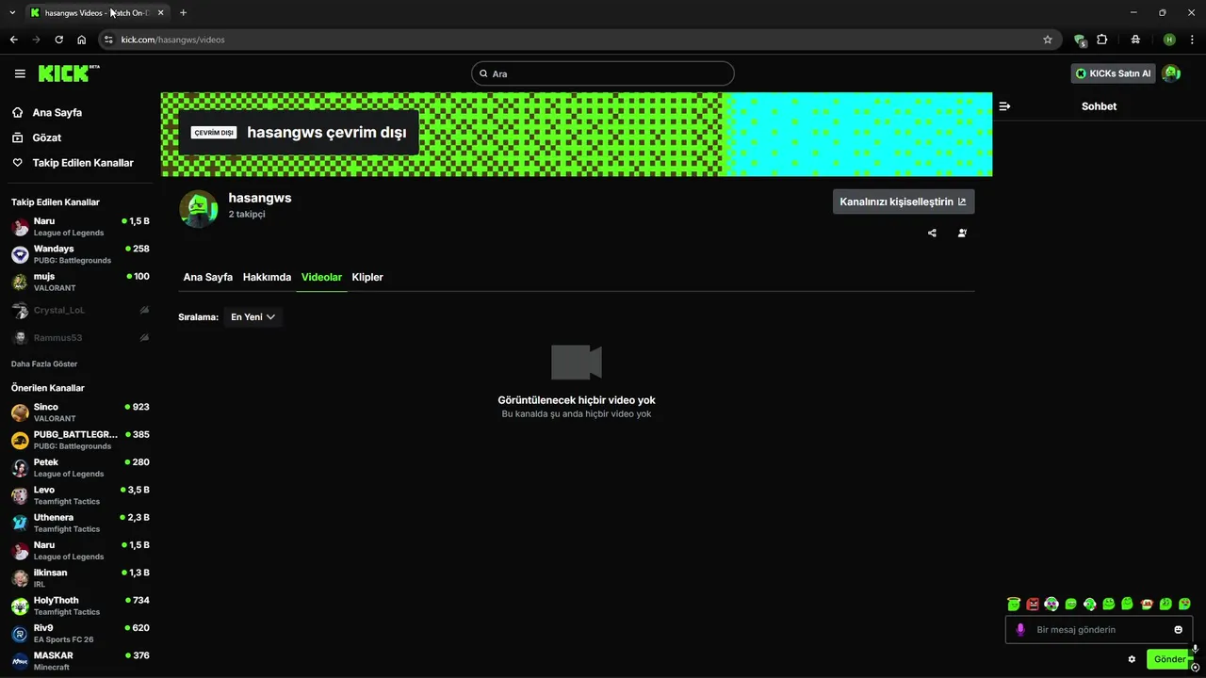The image size is (1206, 678).
Task: Open the hamburger sidebar menu
Action: (x=20, y=73)
